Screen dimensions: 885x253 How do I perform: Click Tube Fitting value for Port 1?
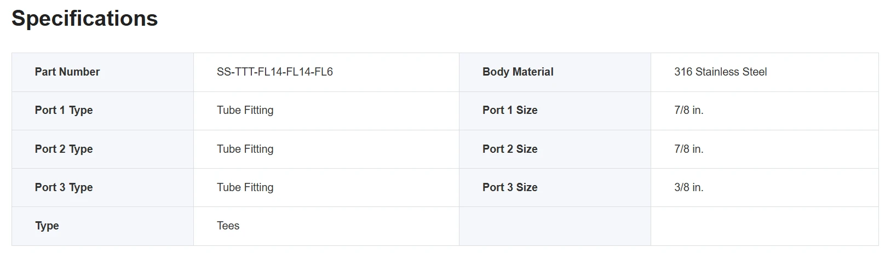245,110
